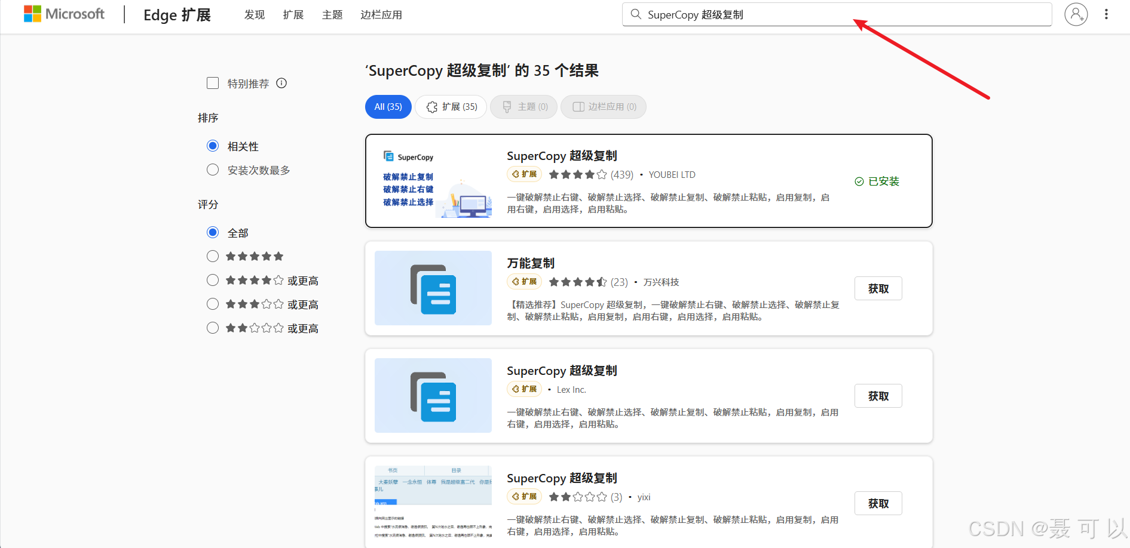Switch to the All (35) filter tab
1130x548 pixels.
click(388, 107)
